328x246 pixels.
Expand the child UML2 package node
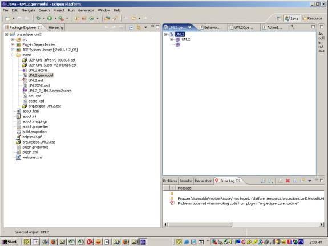click(172, 39)
